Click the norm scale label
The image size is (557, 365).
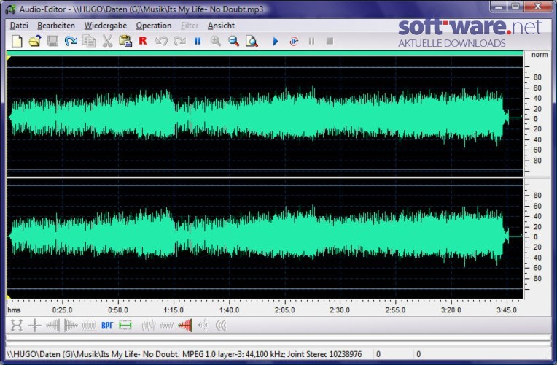point(540,55)
